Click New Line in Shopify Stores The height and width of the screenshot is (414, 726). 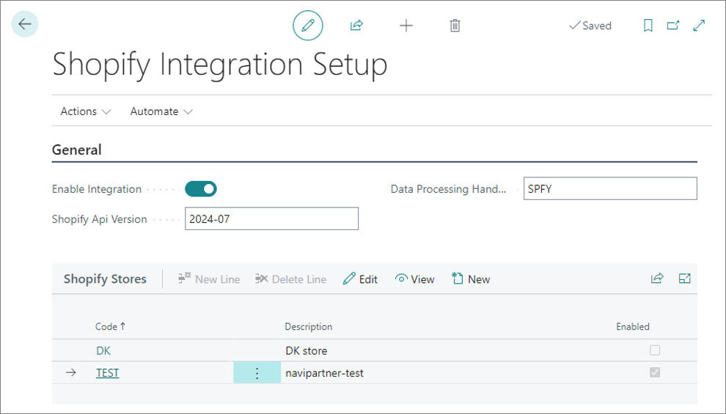pos(209,279)
